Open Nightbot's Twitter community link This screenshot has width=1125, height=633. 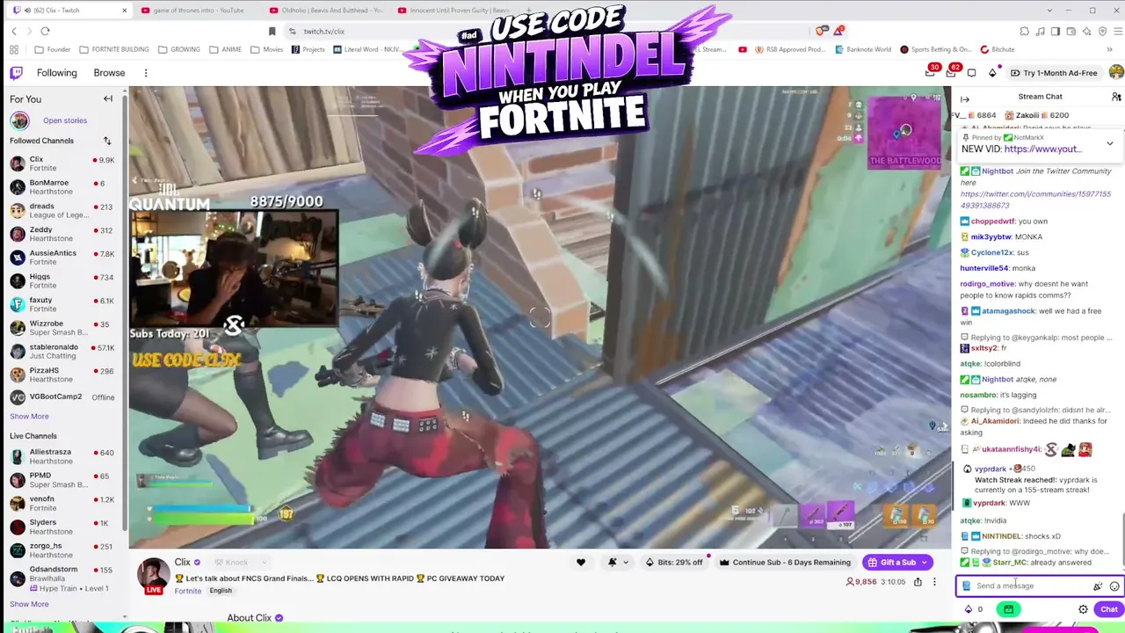pyautogui.click(x=1035, y=200)
